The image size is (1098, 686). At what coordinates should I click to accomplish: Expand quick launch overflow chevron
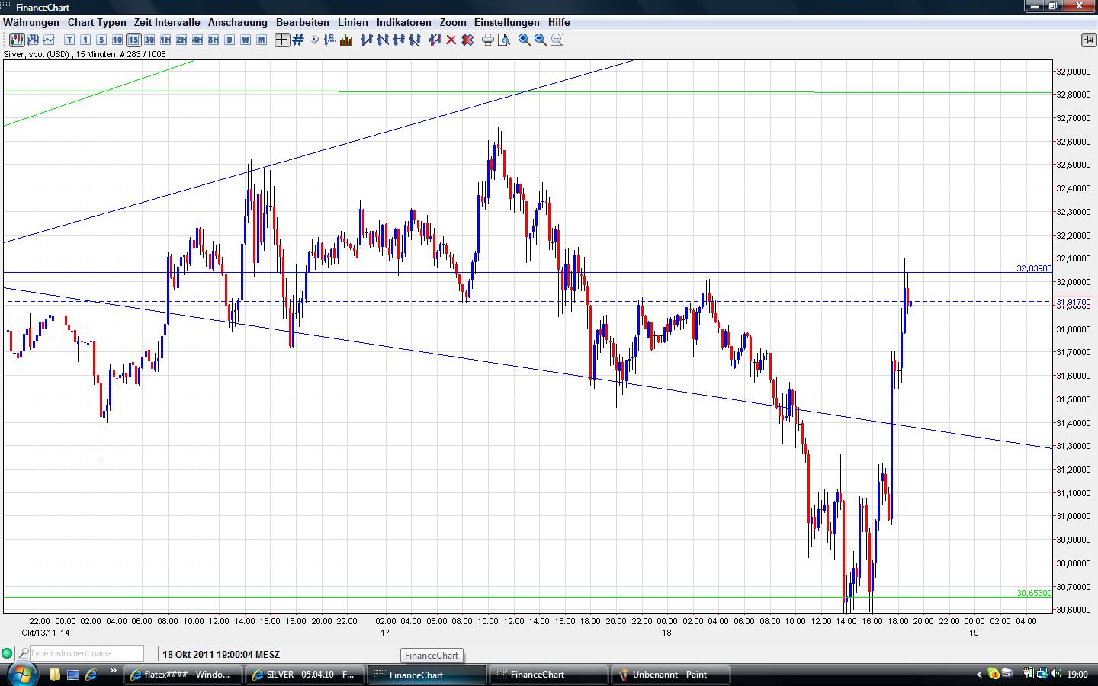[x=114, y=671]
